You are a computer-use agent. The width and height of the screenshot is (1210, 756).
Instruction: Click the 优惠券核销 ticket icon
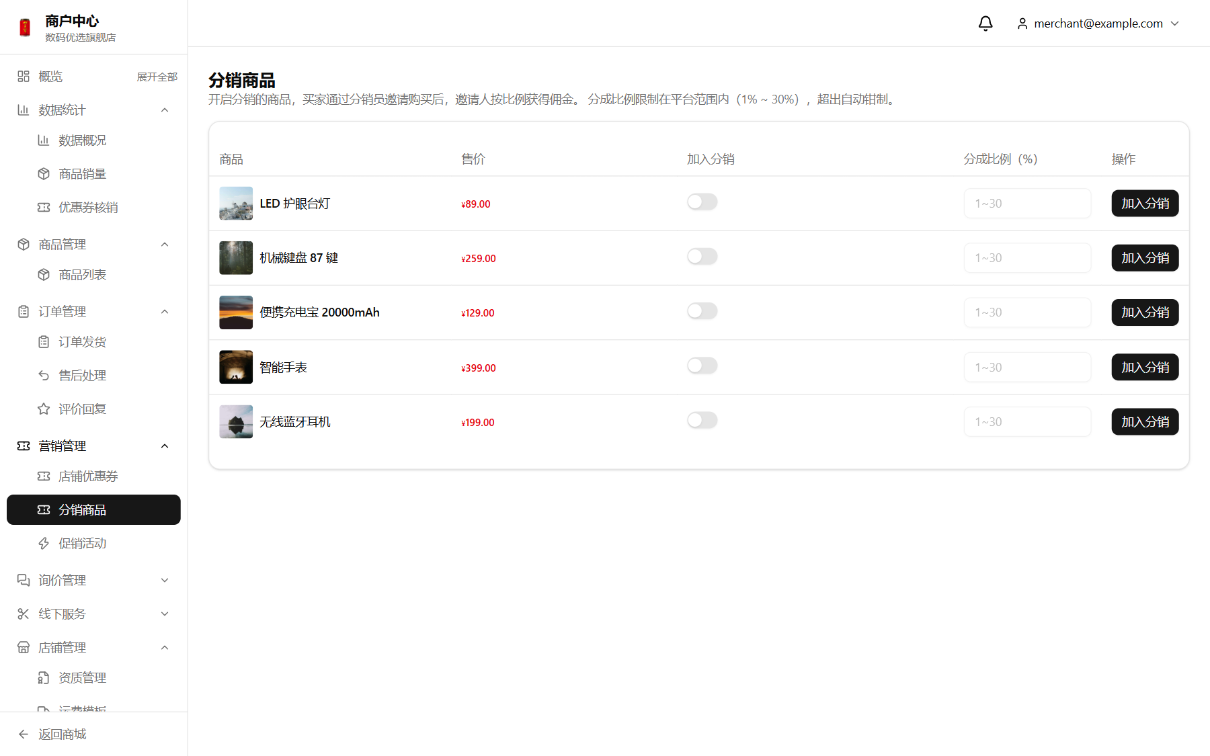[44, 208]
